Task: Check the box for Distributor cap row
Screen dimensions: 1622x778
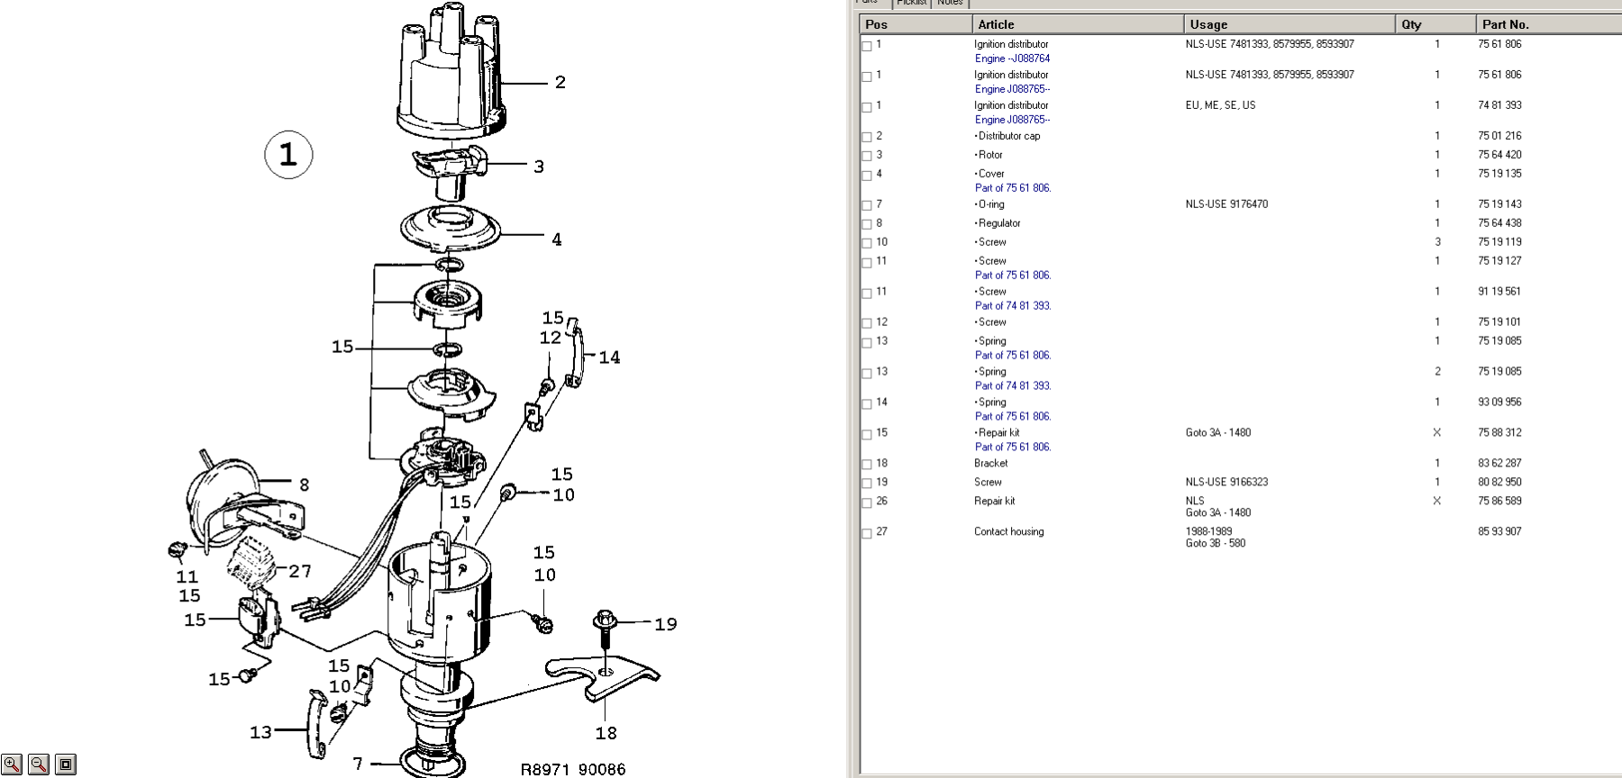Action: click(867, 137)
